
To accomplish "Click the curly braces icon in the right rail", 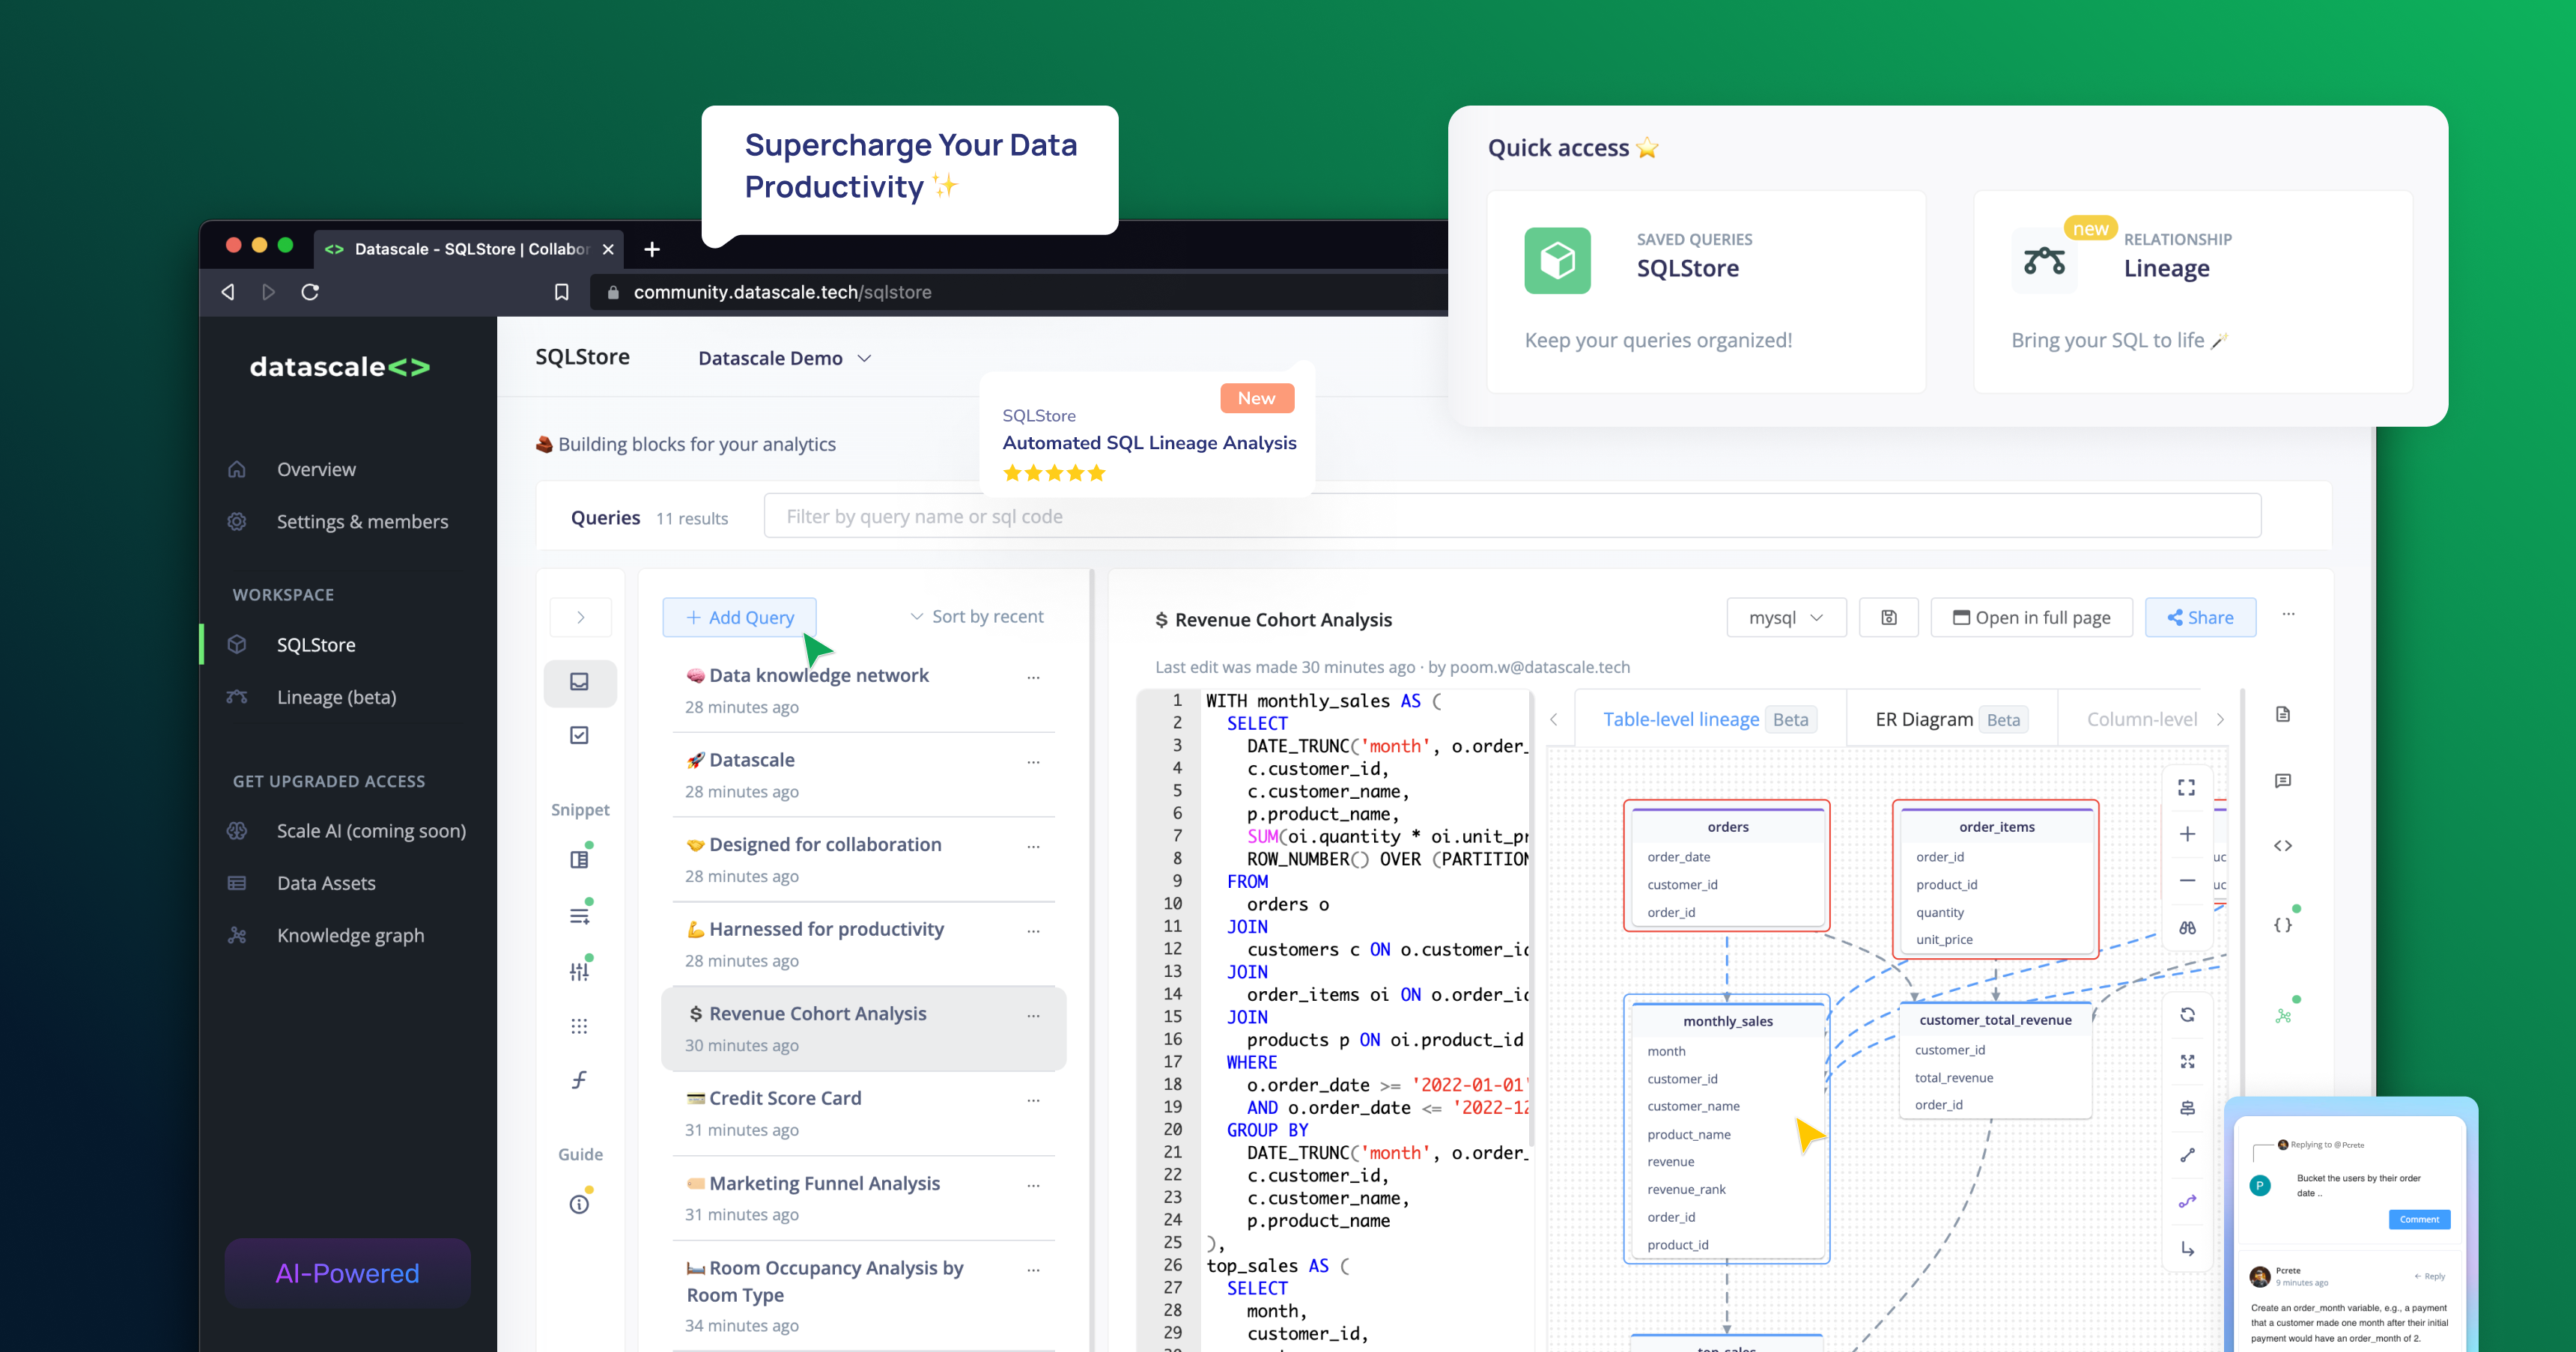I will click(2282, 925).
